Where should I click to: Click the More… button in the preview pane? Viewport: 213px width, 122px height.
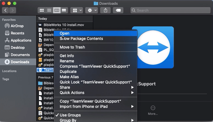click(x=153, y=111)
